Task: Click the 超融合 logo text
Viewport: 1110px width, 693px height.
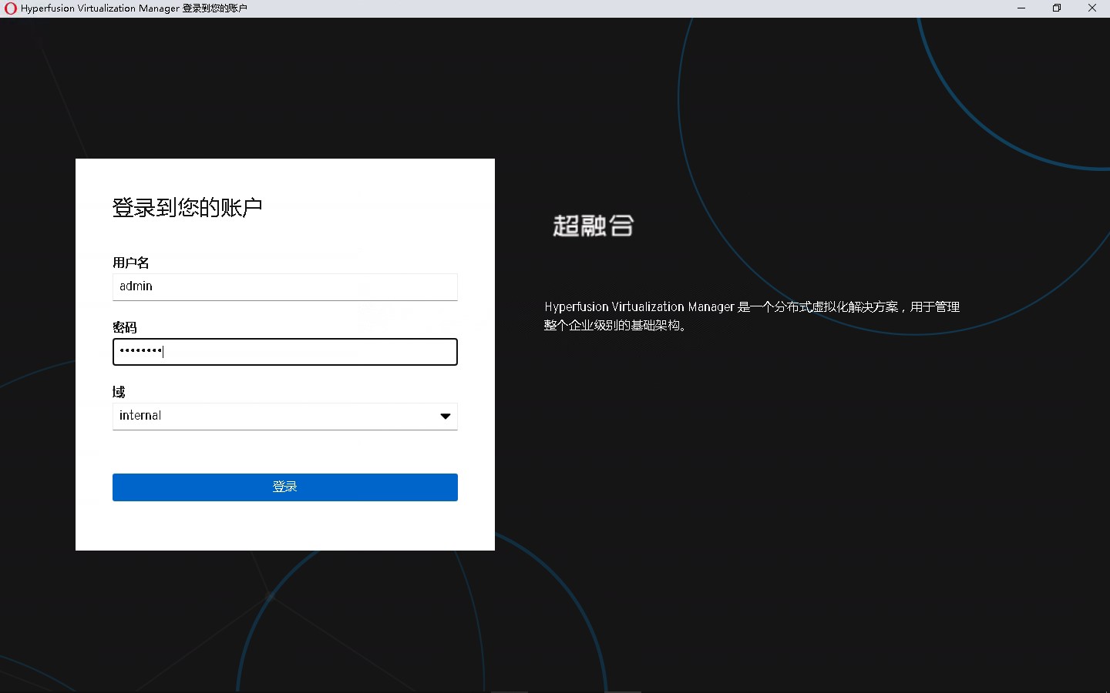Action: [593, 226]
